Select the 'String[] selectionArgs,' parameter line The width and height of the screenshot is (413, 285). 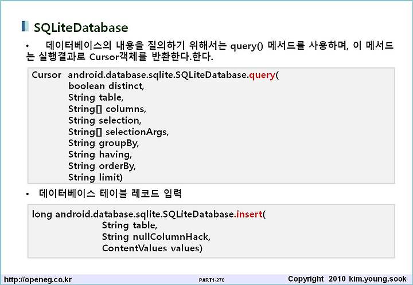pos(118,132)
